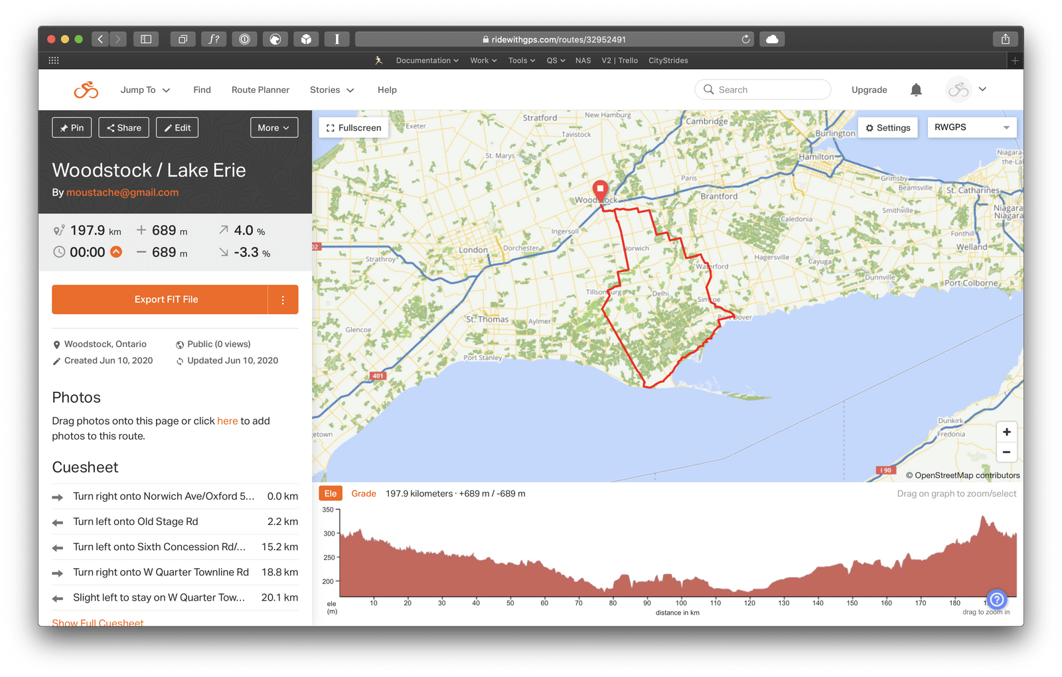Image resolution: width=1062 pixels, height=677 pixels.
Task: Open the Route Planner page
Action: pyautogui.click(x=260, y=90)
